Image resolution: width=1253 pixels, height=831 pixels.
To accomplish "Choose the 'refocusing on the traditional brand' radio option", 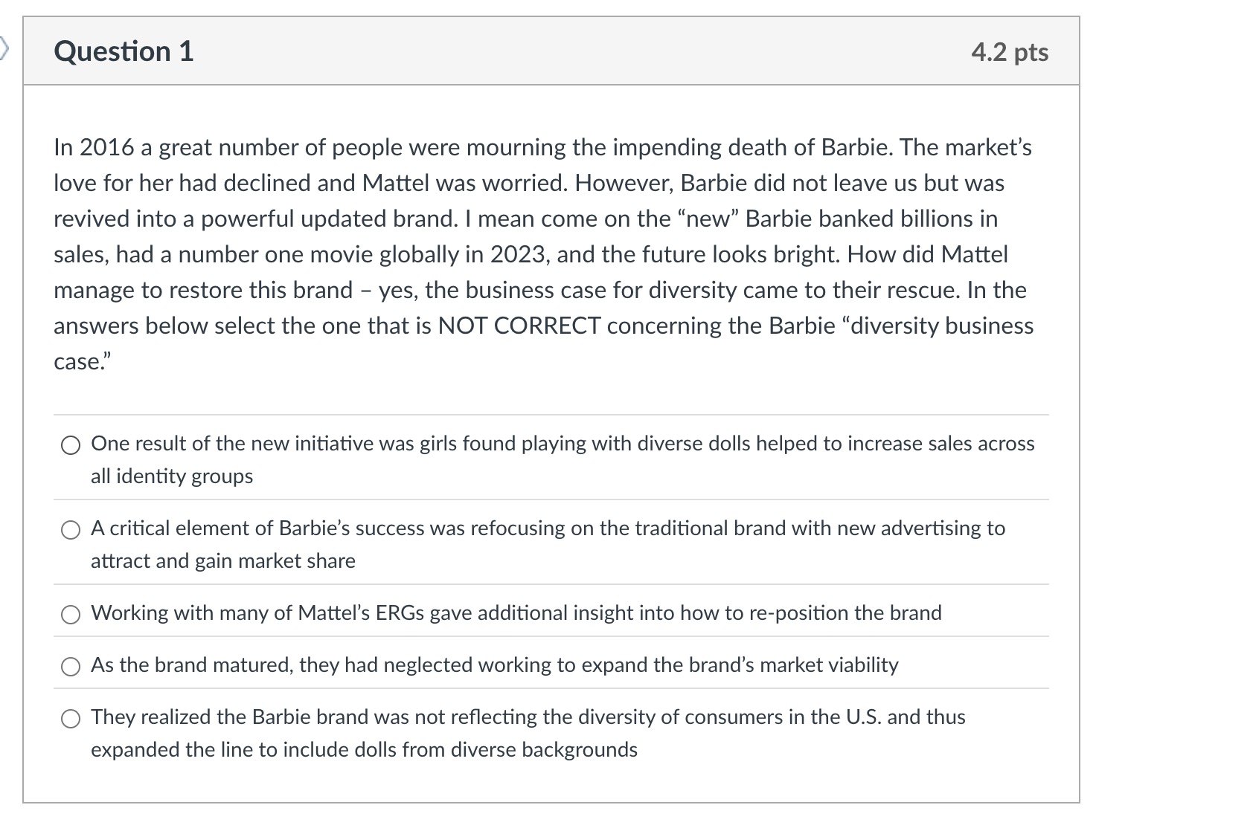I will coord(71,530).
